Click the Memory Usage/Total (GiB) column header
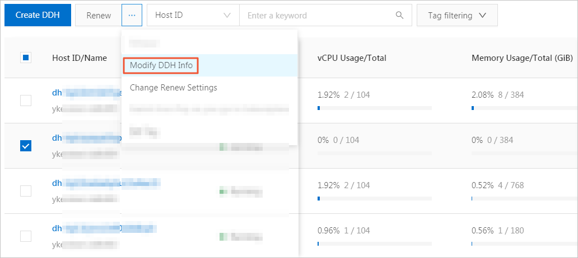This screenshot has width=578, height=258. pyautogui.click(x=522, y=58)
